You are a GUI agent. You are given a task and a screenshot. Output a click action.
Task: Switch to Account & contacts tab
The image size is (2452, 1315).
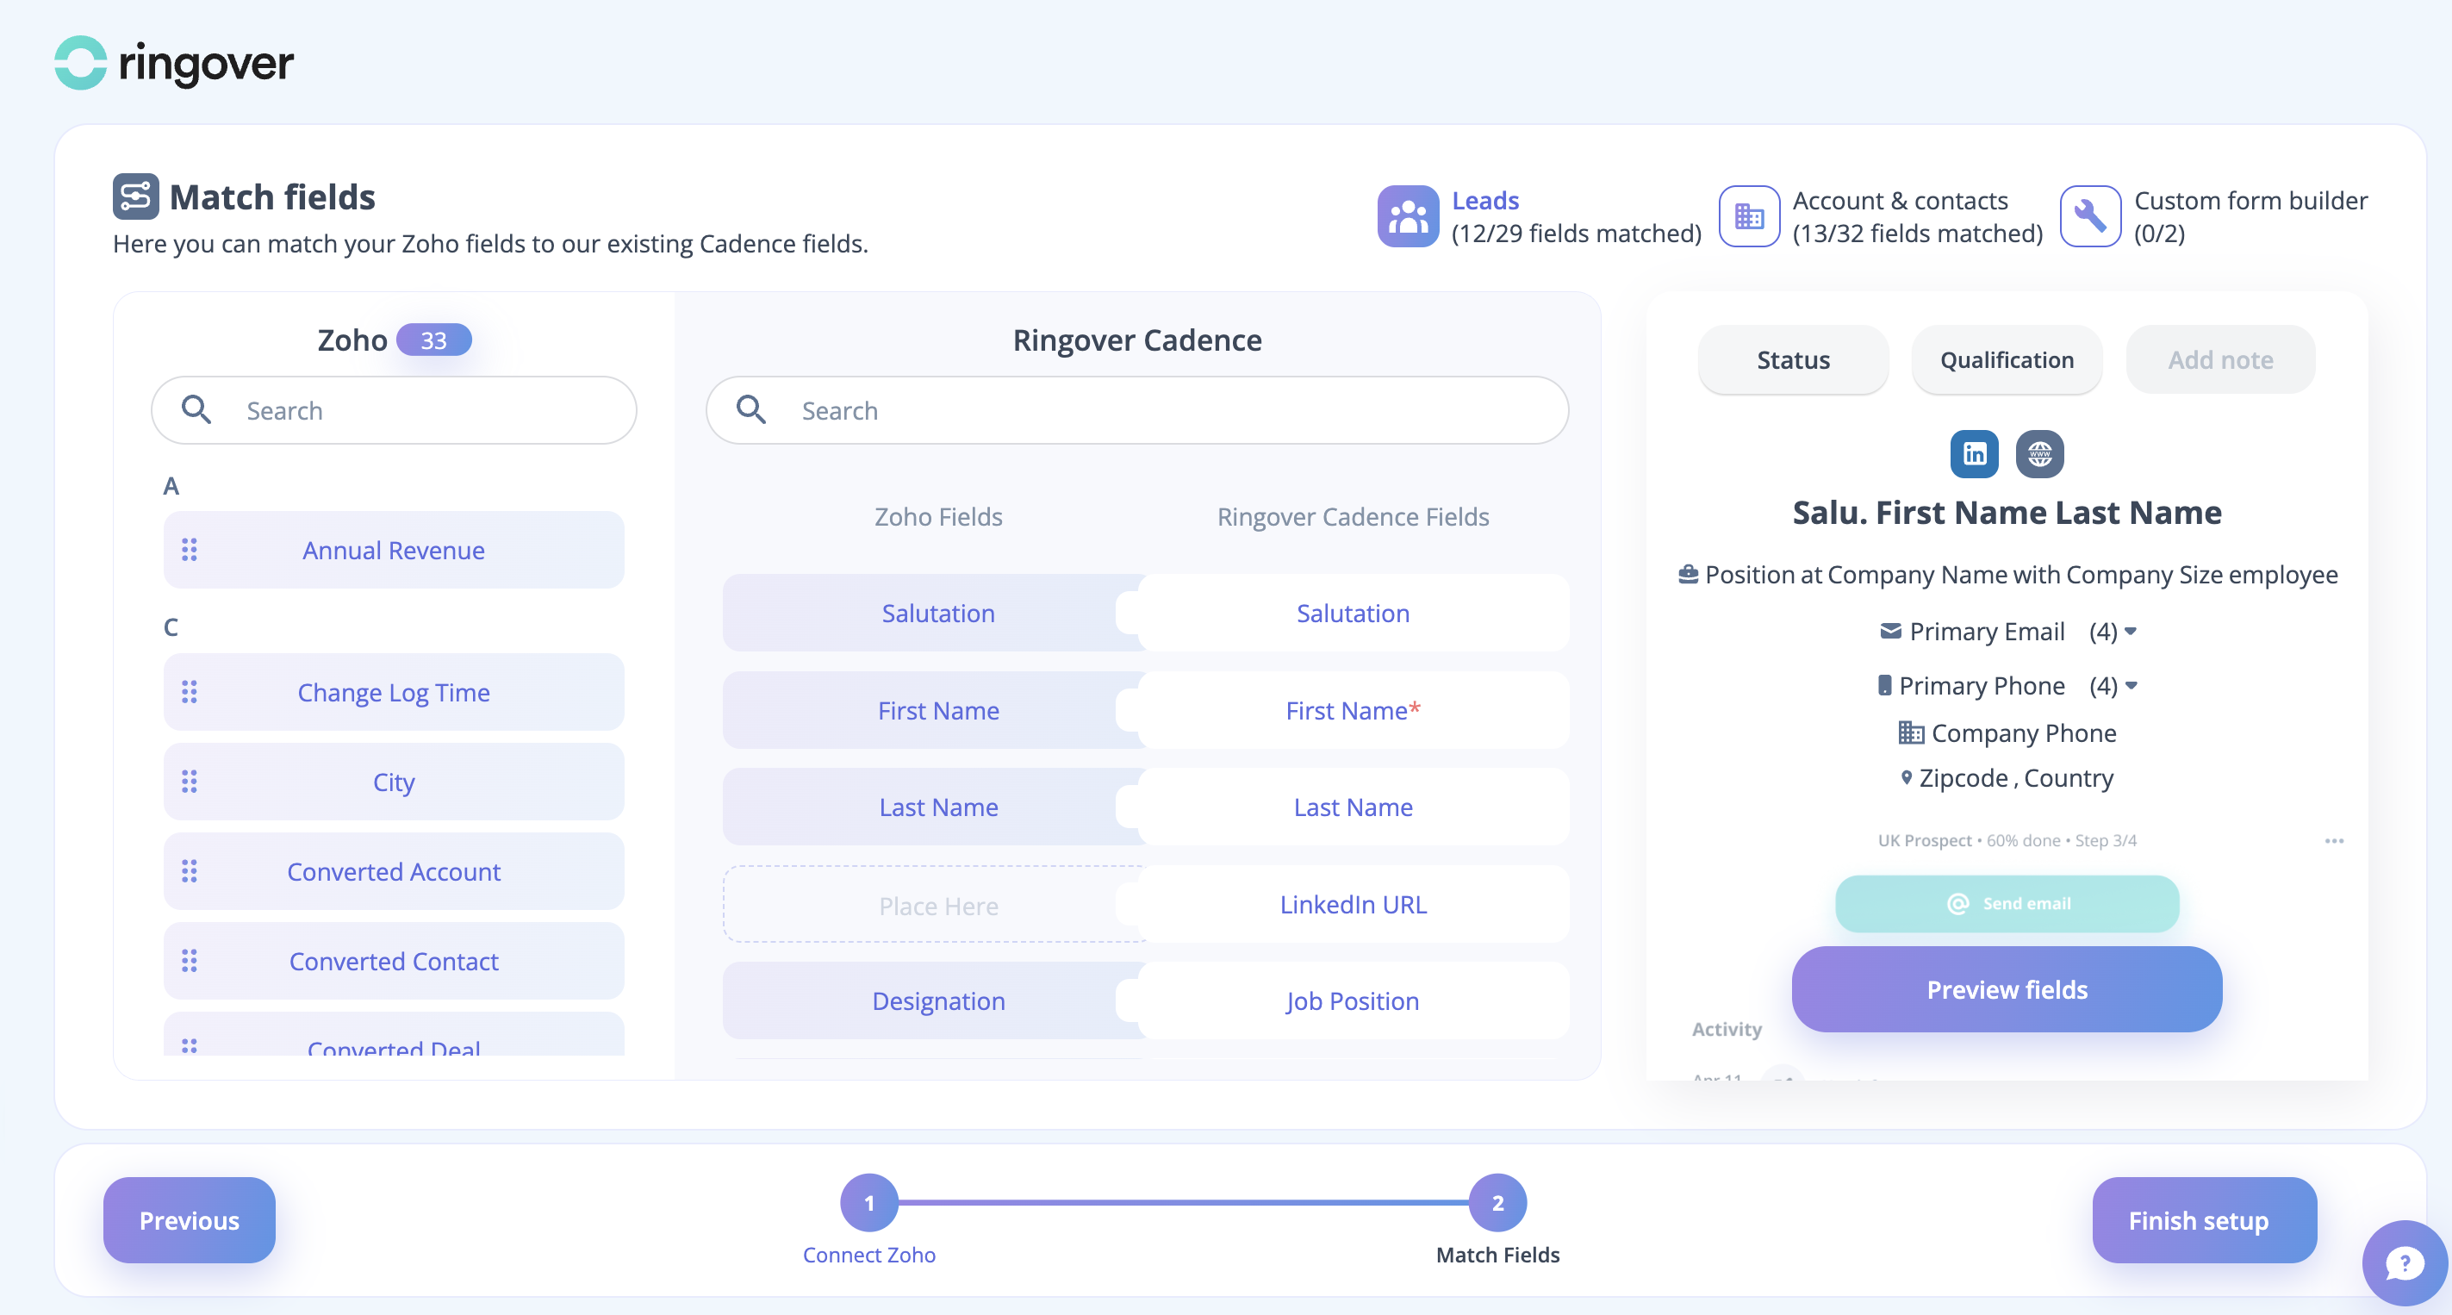click(x=1881, y=216)
